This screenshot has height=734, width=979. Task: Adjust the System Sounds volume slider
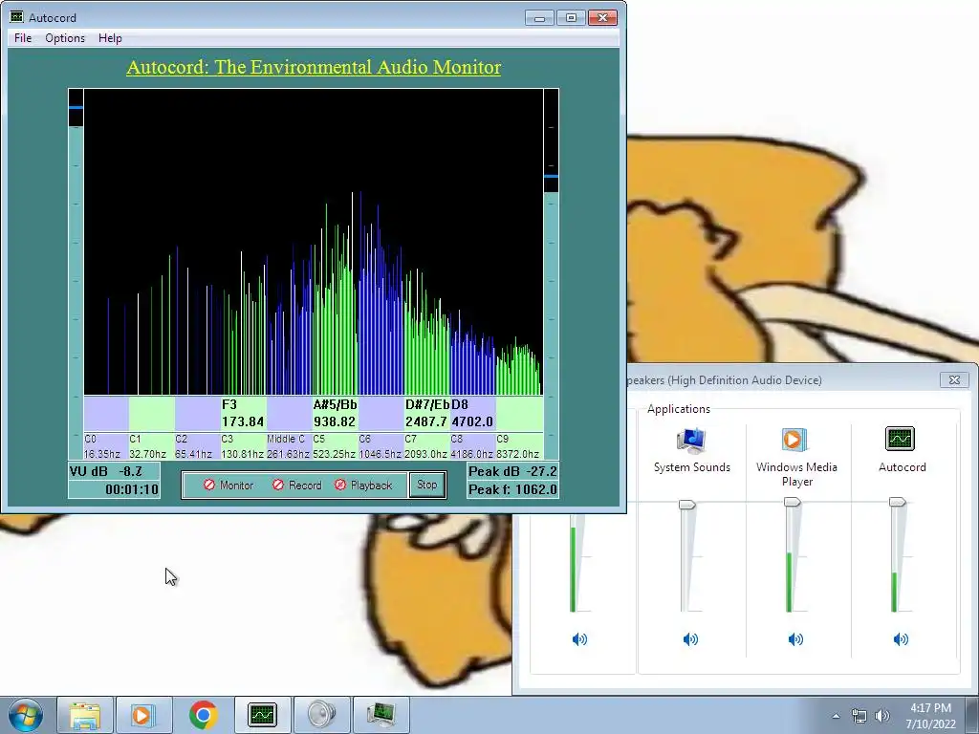[x=686, y=504]
